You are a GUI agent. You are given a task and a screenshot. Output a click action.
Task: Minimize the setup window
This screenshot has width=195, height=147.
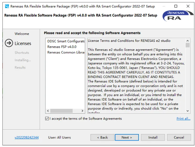pos(164,6)
